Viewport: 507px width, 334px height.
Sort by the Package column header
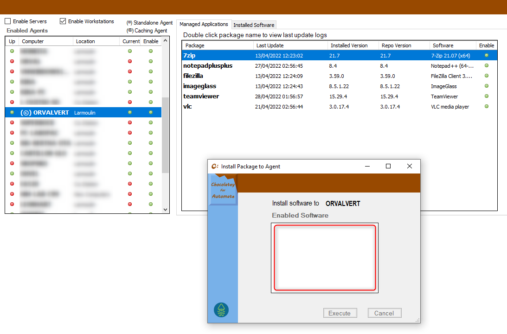[x=218, y=45]
